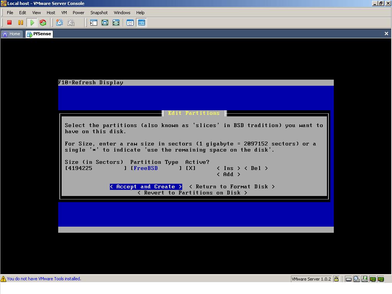This screenshot has width=392, height=294.
Task: Open the Help menu
Action: pos(140,13)
